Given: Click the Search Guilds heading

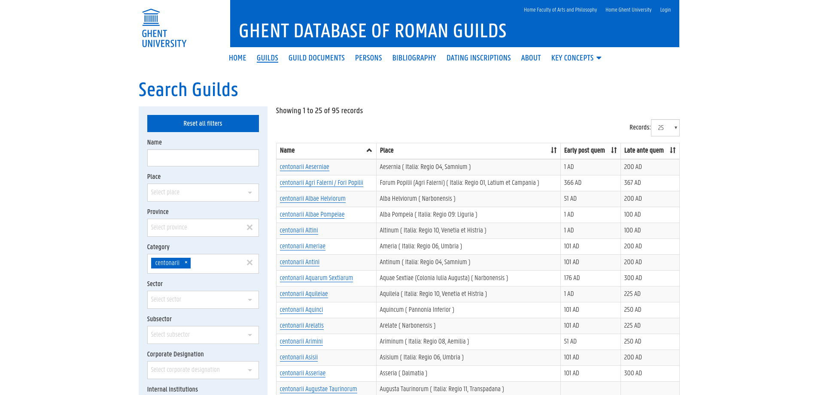Looking at the screenshot, I should coord(189,90).
